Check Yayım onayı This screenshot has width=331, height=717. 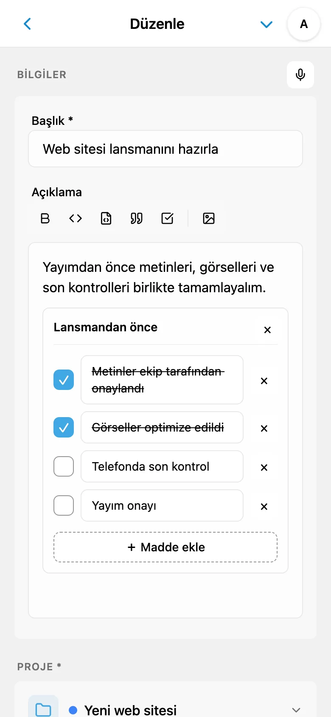pyautogui.click(x=64, y=505)
